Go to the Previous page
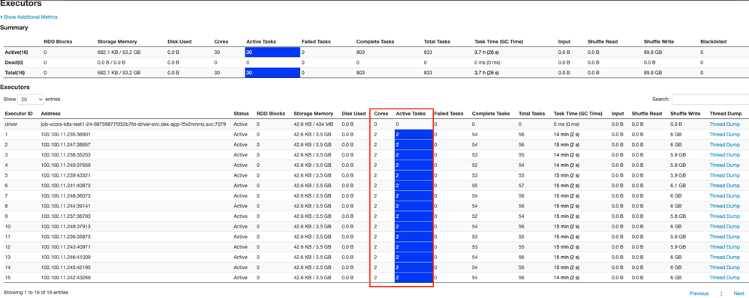 [699, 294]
